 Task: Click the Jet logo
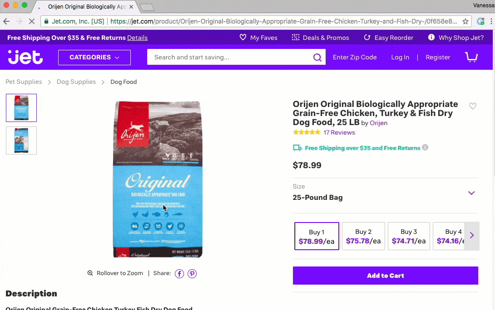click(25, 58)
